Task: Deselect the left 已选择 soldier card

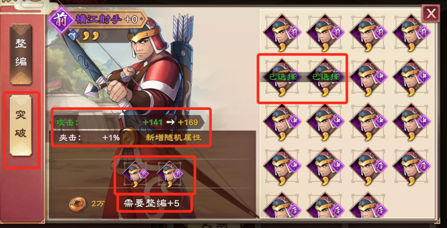Action: 281,77
